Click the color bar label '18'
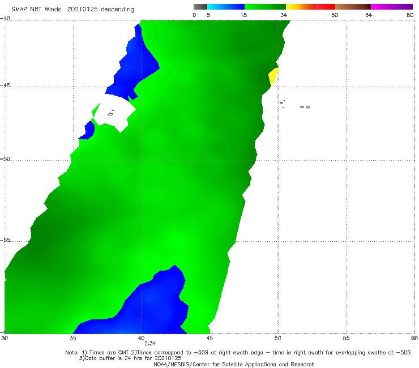The width and height of the screenshot is (419, 368). pyautogui.click(x=243, y=15)
